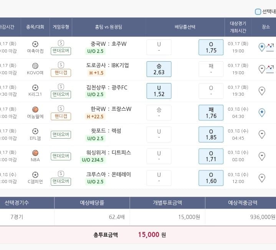Click the location pin for 왓포드 vs 렉섬
The height and width of the screenshot is (250, 276).
coord(262,134)
